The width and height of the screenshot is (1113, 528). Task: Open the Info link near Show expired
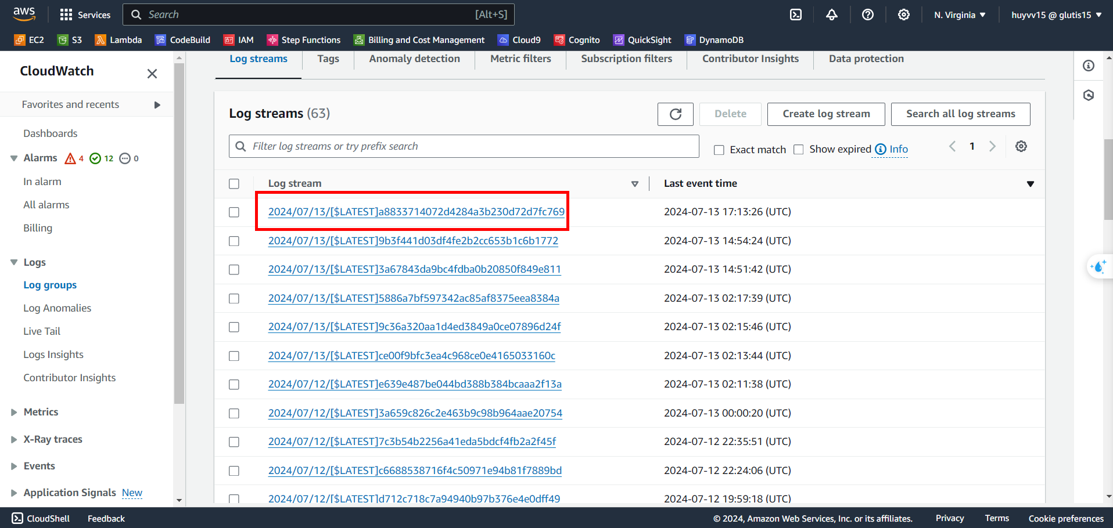coord(898,149)
